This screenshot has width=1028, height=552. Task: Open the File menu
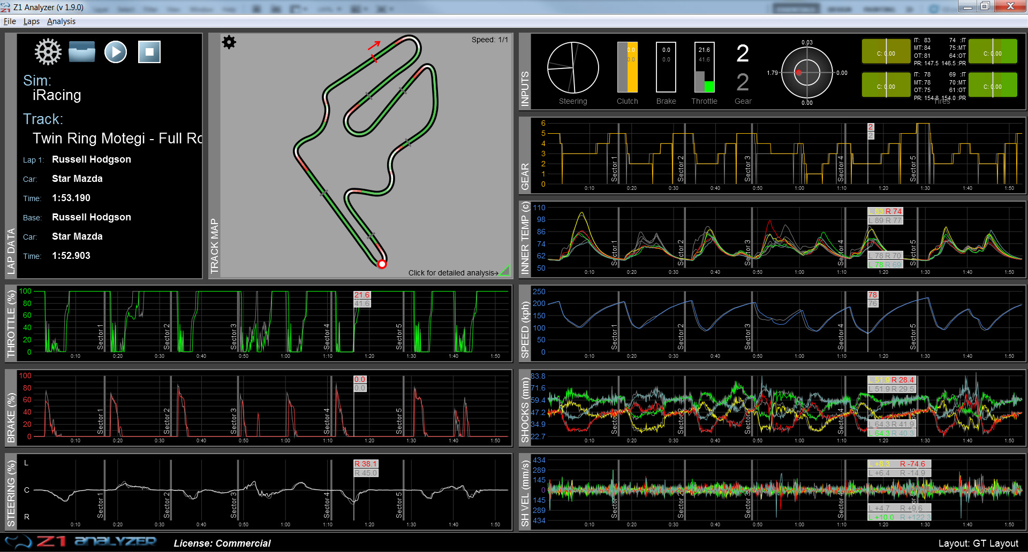[x=10, y=21]
